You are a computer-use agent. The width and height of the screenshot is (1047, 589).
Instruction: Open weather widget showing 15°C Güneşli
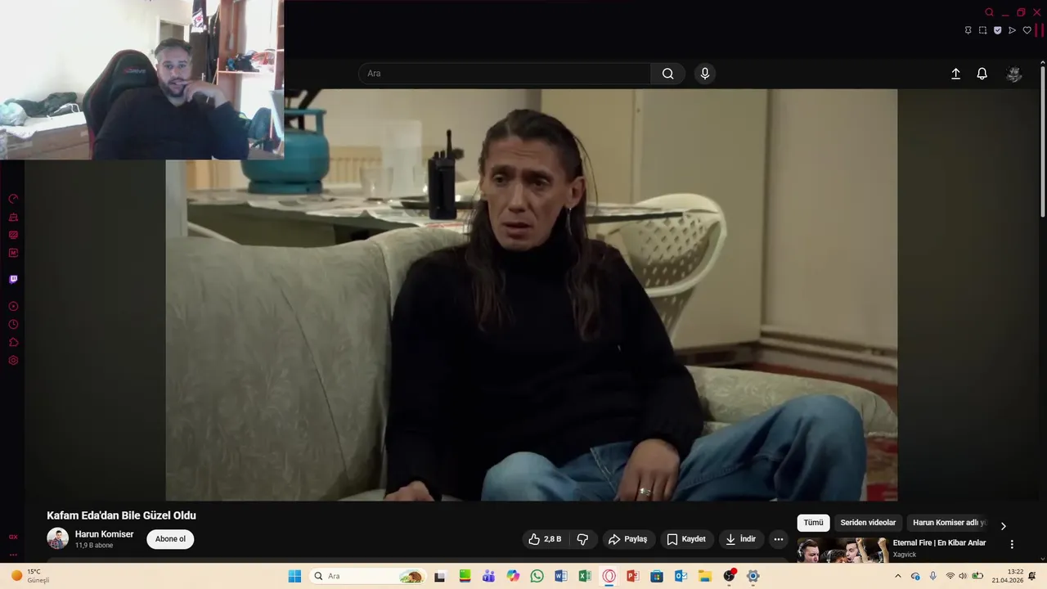click(x=29, y=576)
